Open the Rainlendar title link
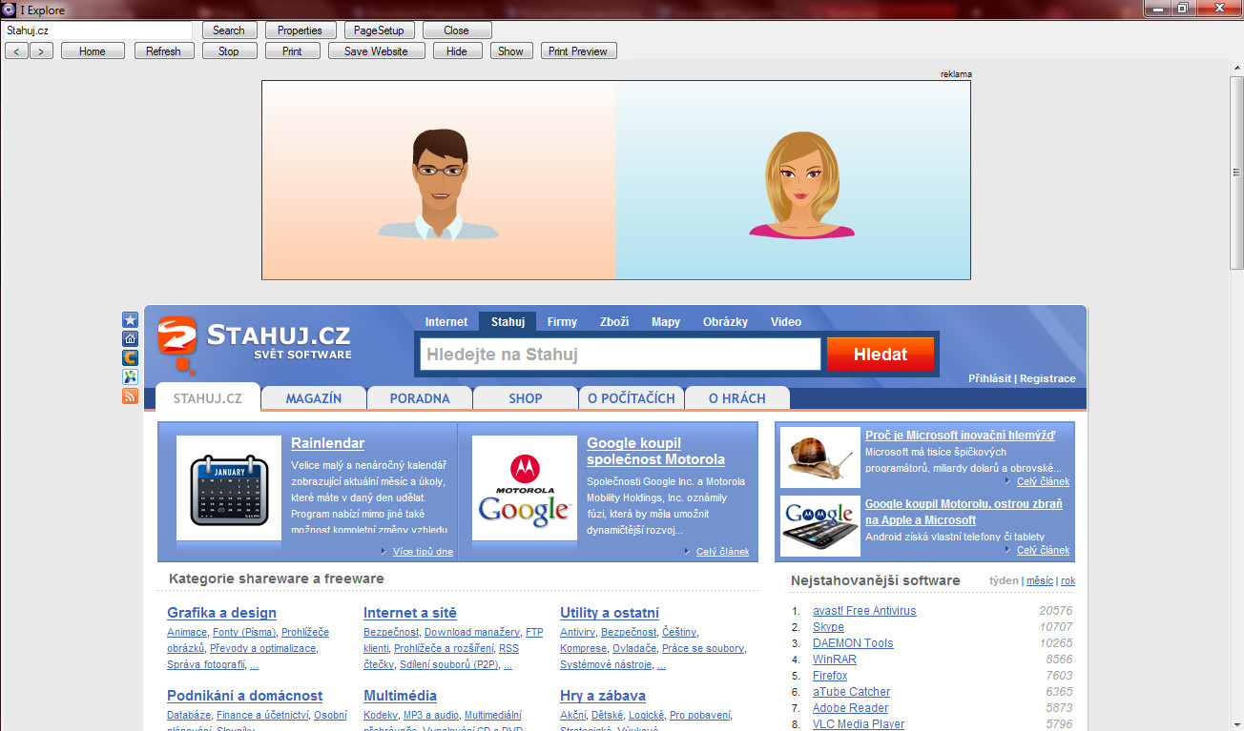The height and width of the screenshot is (731, 1244). [x=327, y=443]
